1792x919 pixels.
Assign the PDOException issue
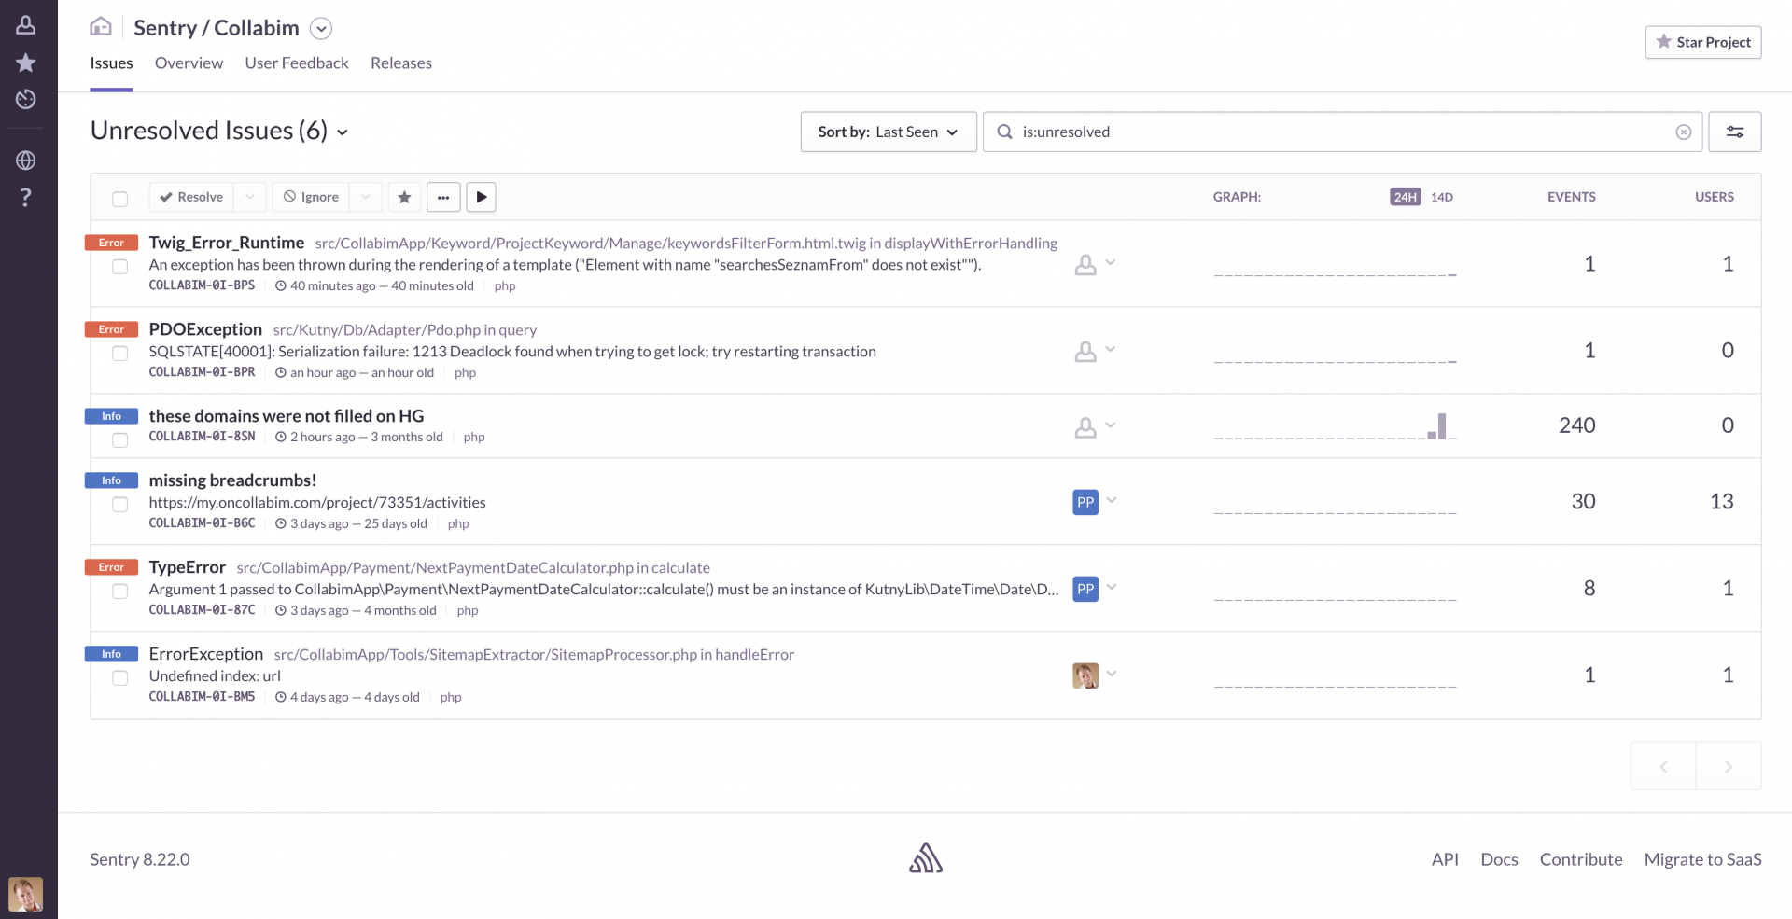point(1085,352)
